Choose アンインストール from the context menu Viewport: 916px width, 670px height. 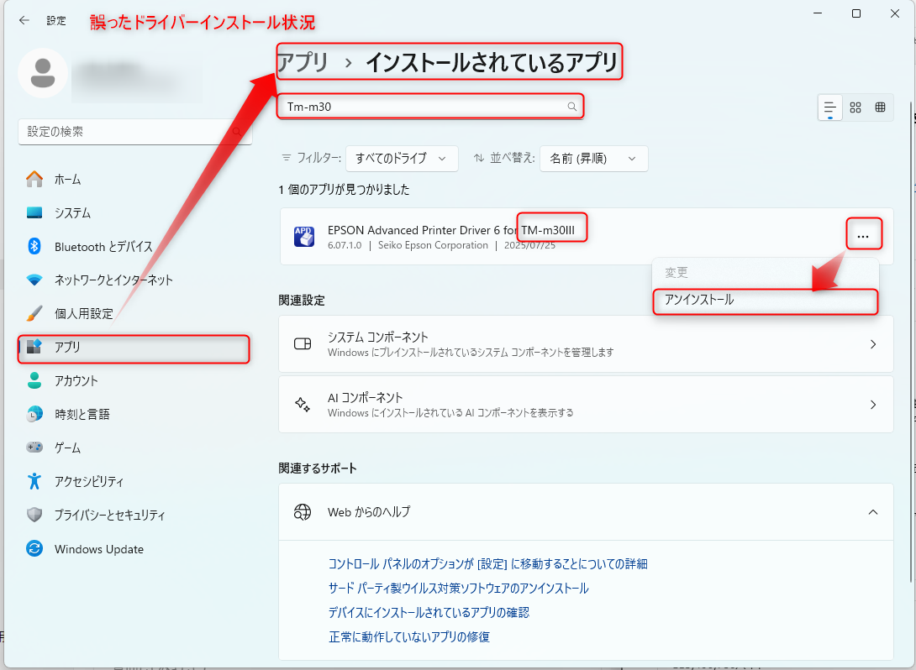point(766,300)
